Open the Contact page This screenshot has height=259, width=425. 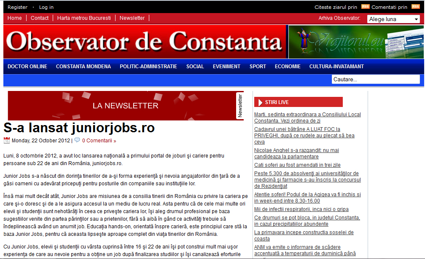click(40, 18)
